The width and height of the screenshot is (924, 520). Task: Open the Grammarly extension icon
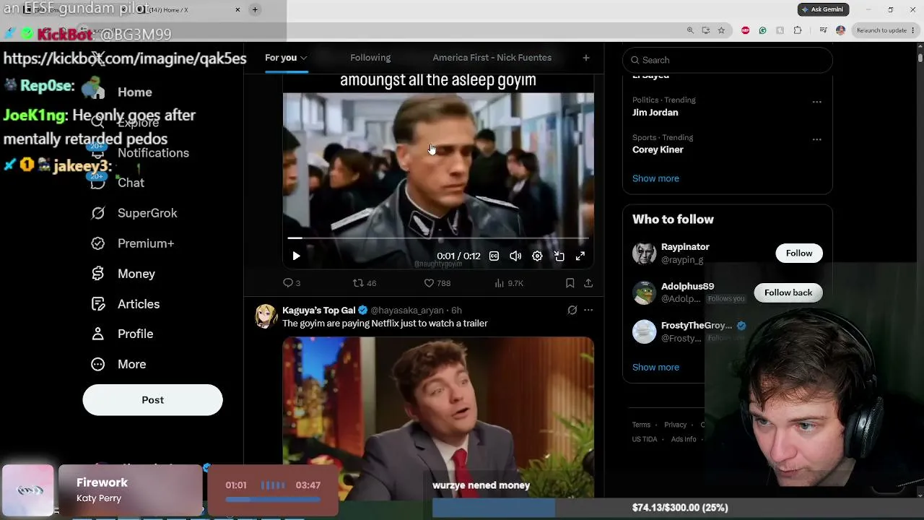coord(762,30)
